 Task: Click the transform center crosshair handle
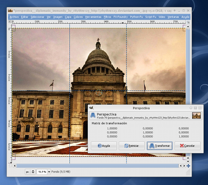click(99, 92)
